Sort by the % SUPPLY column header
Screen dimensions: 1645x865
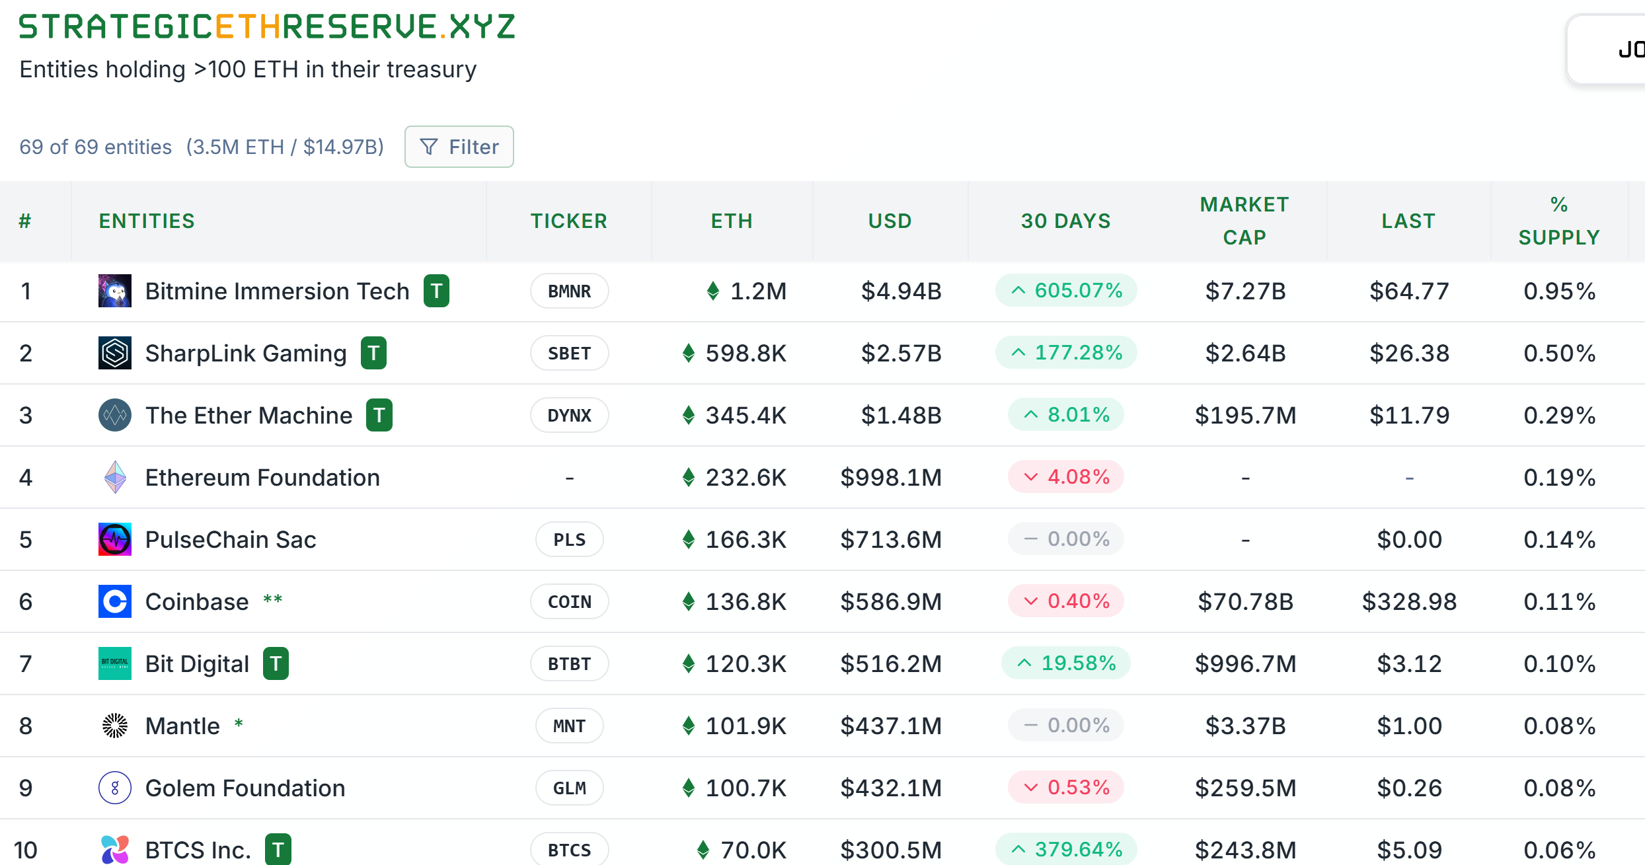tap(1559, 221)
